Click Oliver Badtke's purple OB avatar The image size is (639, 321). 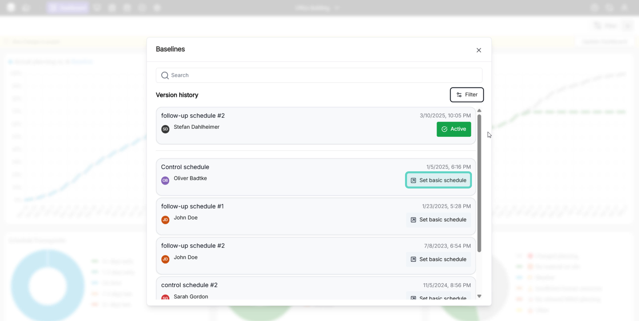click(x=165, y=181)
